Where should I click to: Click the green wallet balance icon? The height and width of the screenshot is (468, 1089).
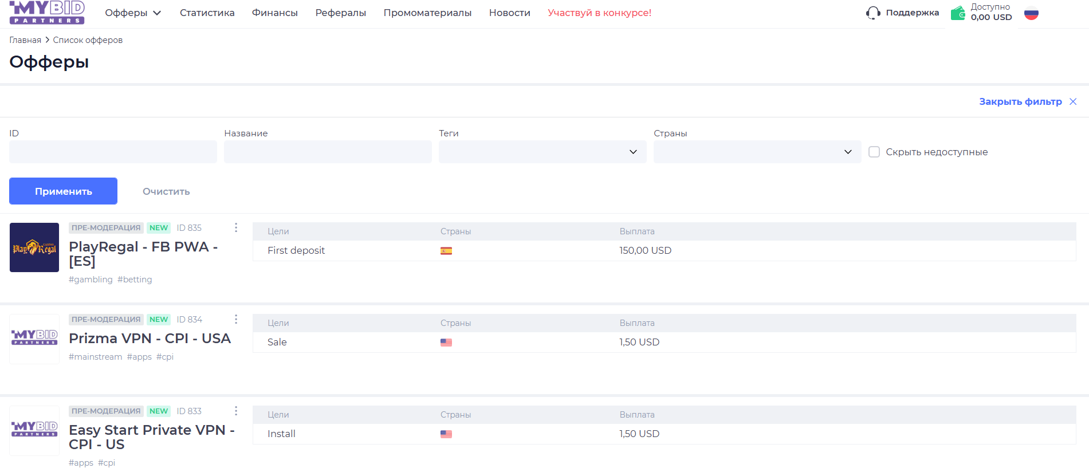958,13
